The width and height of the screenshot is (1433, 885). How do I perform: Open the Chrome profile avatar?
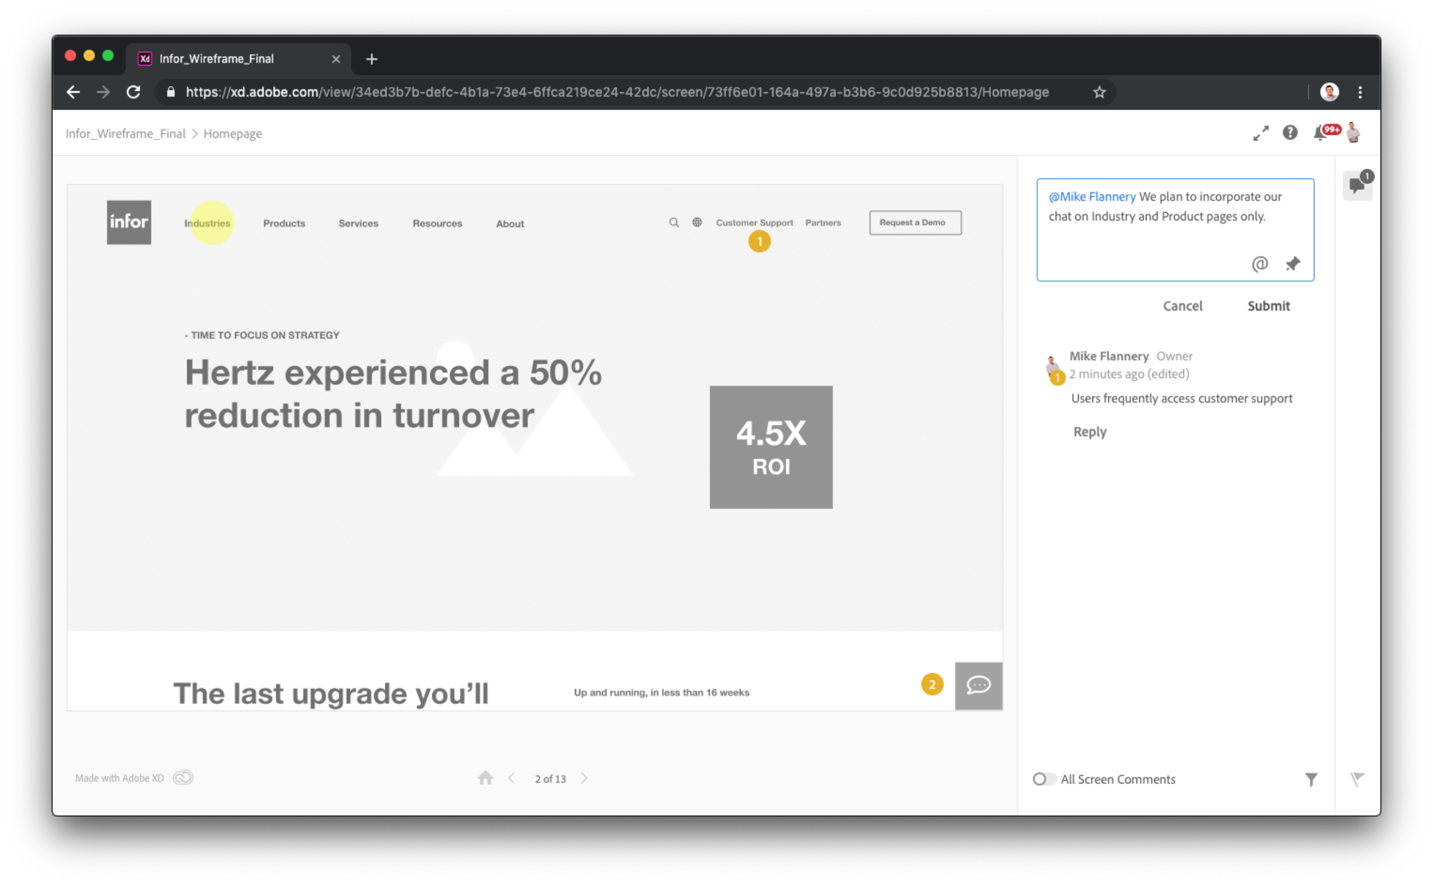[x=1329, y=92]
